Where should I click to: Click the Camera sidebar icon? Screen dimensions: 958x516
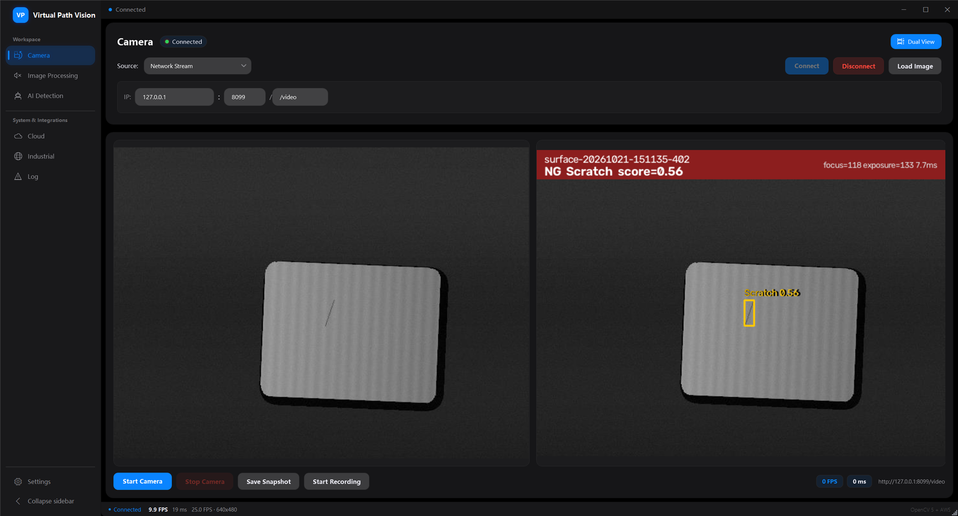coord(18,55)
